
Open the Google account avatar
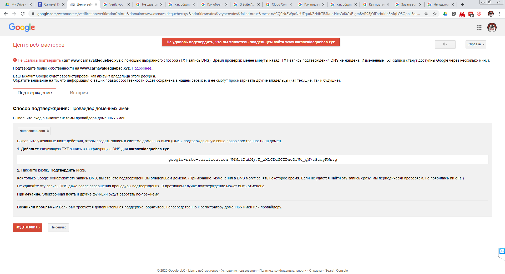[492, 27]
